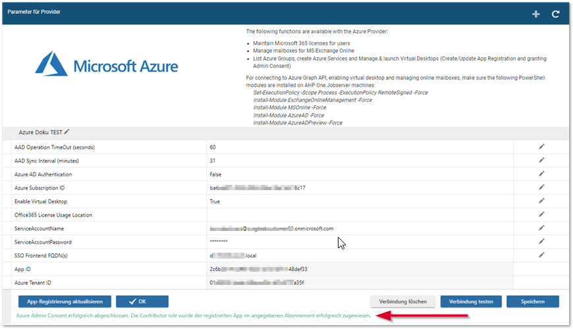Confirm with the OK button
This screenshot has width=573, height=329.
point(142,301)
